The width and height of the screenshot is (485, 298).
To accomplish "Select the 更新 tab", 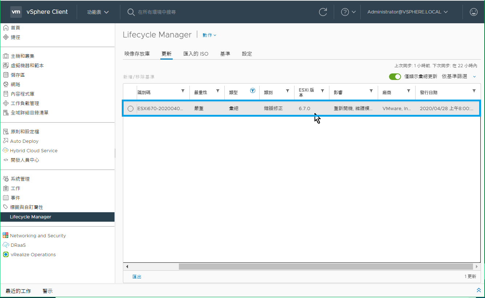I will (167, 54).
